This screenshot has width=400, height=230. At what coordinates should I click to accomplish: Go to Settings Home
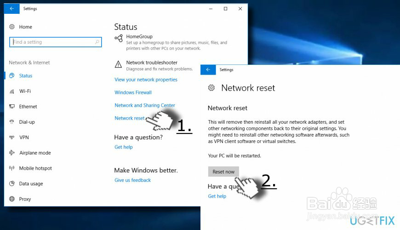pyautogui.click(x=25, y=27)
